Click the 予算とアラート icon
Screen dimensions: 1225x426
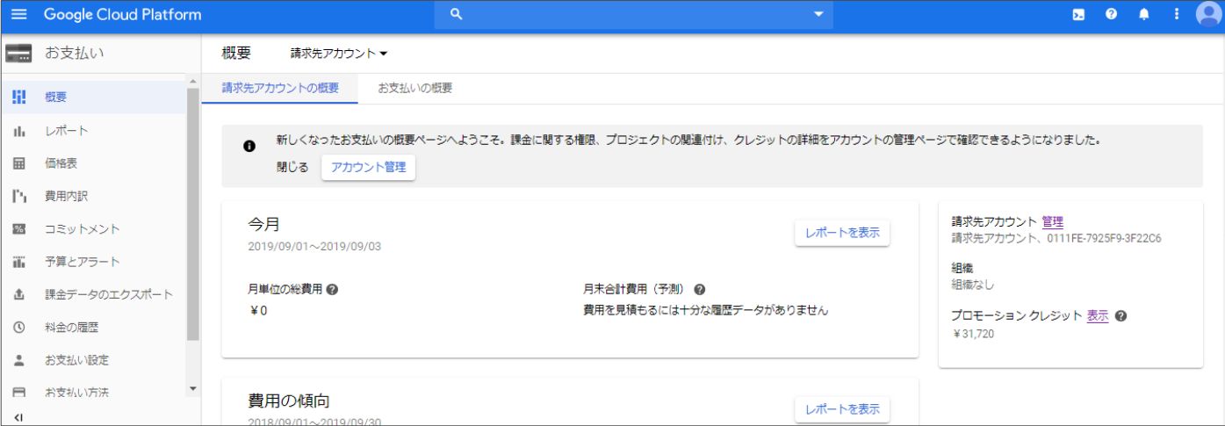tap(18, 262)
